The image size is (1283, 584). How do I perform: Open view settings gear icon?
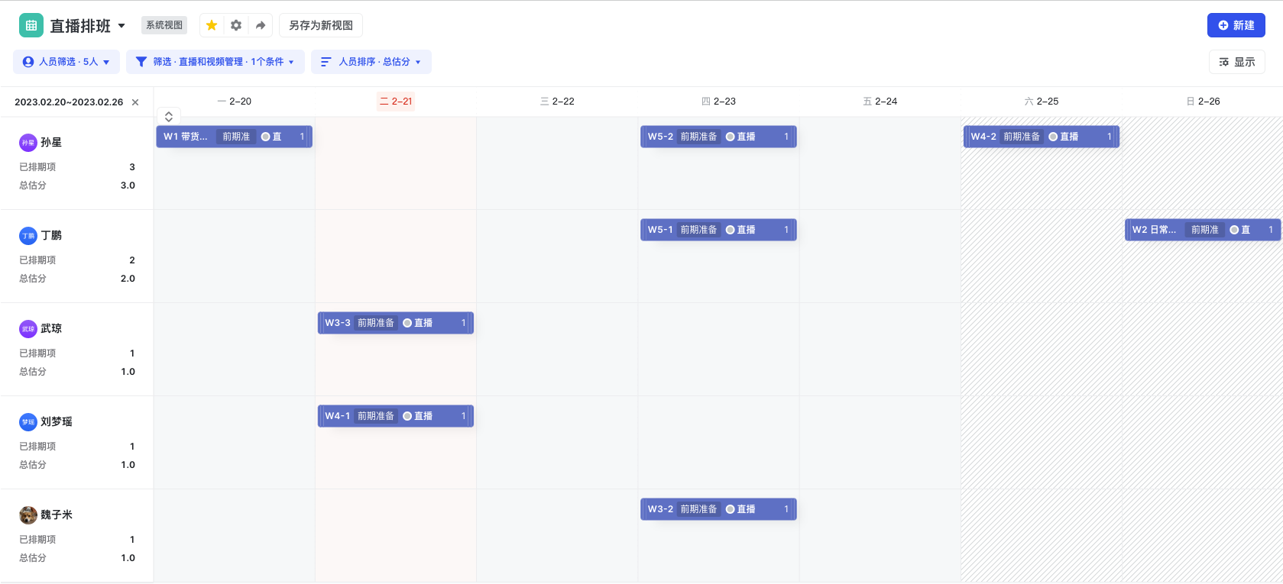pyautogui.click(x=236, y=25)
